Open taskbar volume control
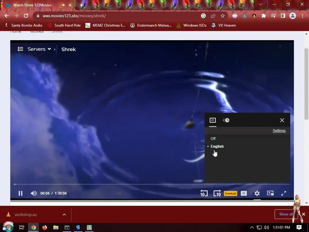Image resolution: width=309 pixels, height=232 pixels. [x=266, y=227]
